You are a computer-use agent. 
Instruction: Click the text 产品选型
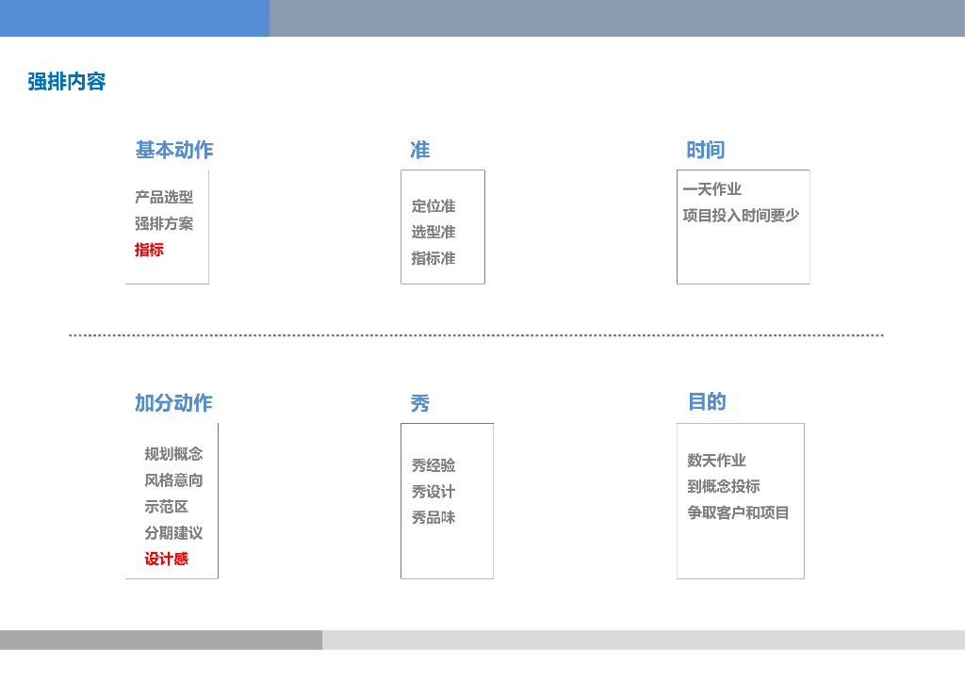pyautogui.click(x=164, y=198)
